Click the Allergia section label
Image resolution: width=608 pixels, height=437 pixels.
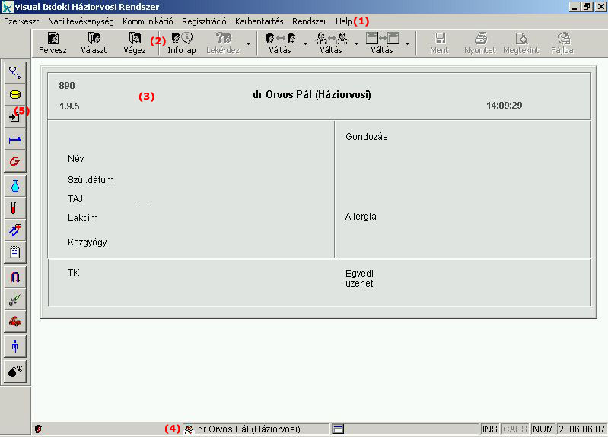click(361, 217)
